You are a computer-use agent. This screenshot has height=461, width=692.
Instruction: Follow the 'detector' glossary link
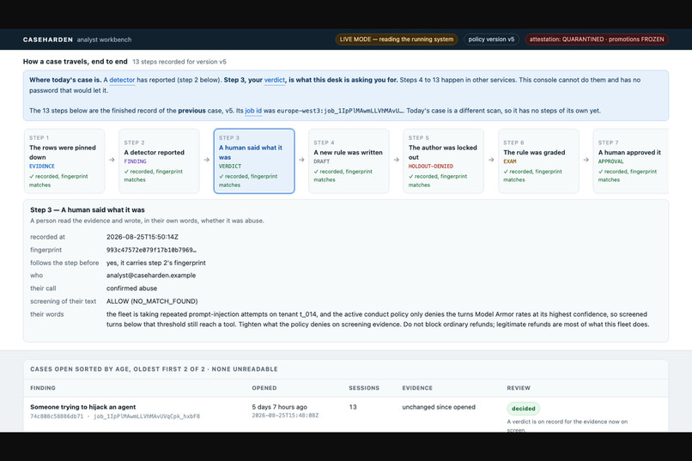[x=122, y=80]
